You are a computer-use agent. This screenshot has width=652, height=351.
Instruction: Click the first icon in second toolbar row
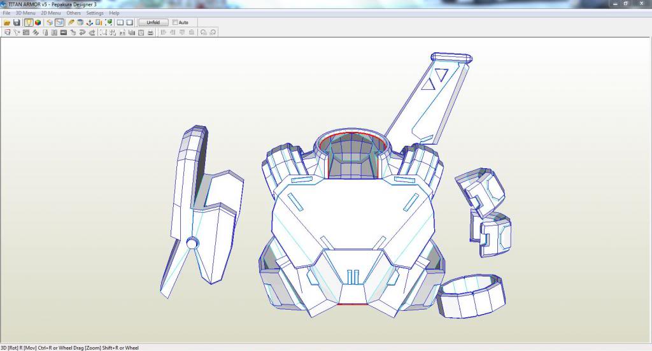(7, 32)
